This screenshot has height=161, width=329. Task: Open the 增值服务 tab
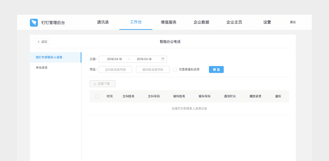(x=168, y=22)
